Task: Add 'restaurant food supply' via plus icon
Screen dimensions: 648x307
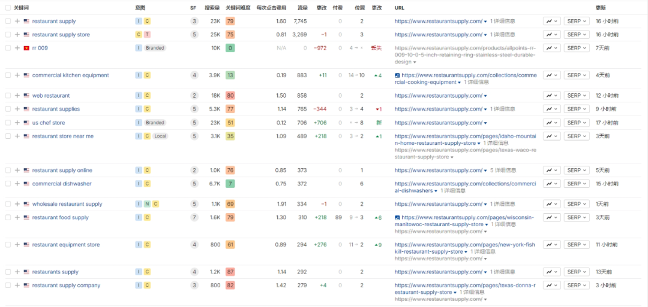Action: (17, 218)
